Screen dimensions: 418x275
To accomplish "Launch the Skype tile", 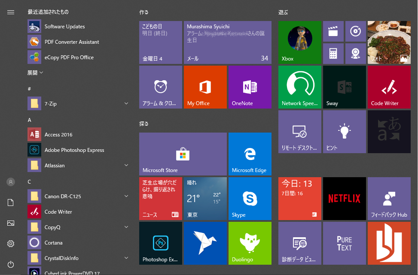I will point(250,199).
